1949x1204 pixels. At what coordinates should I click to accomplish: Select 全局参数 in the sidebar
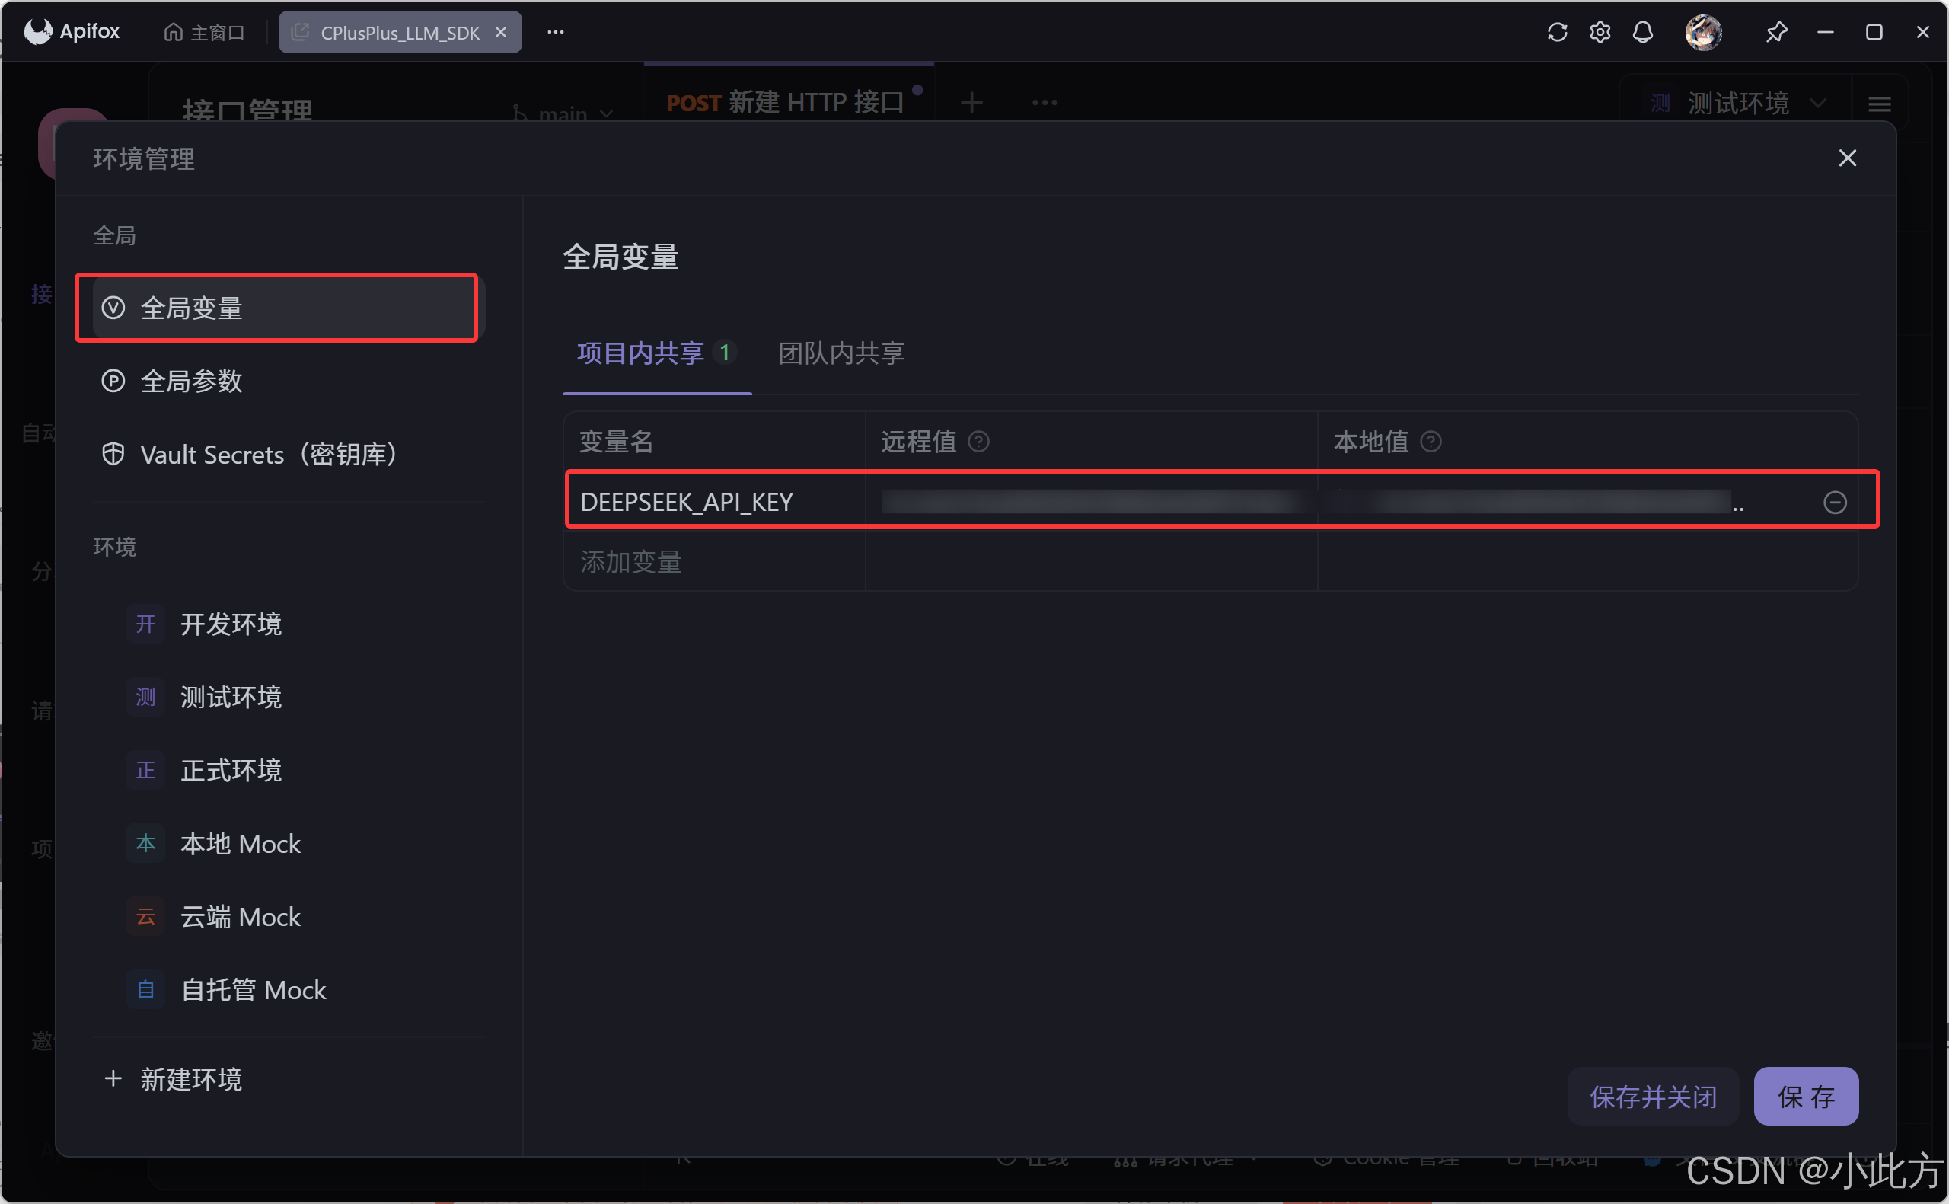coord(289,381)
